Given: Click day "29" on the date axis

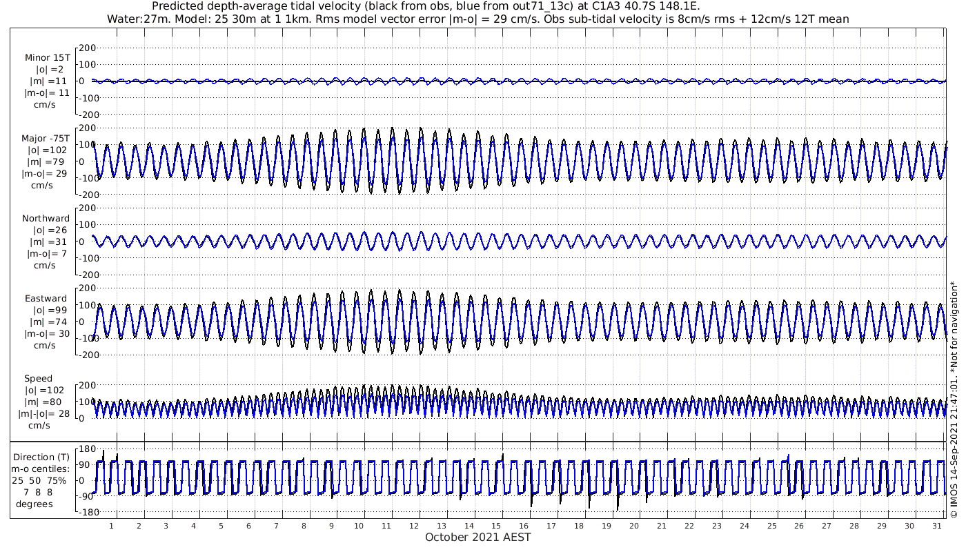Looking at the screenshot, I should point(881,526).
